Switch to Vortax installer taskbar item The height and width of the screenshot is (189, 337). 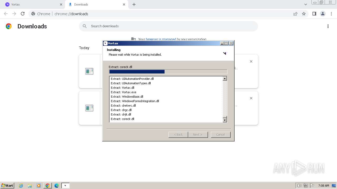click(x=65, y=186)
